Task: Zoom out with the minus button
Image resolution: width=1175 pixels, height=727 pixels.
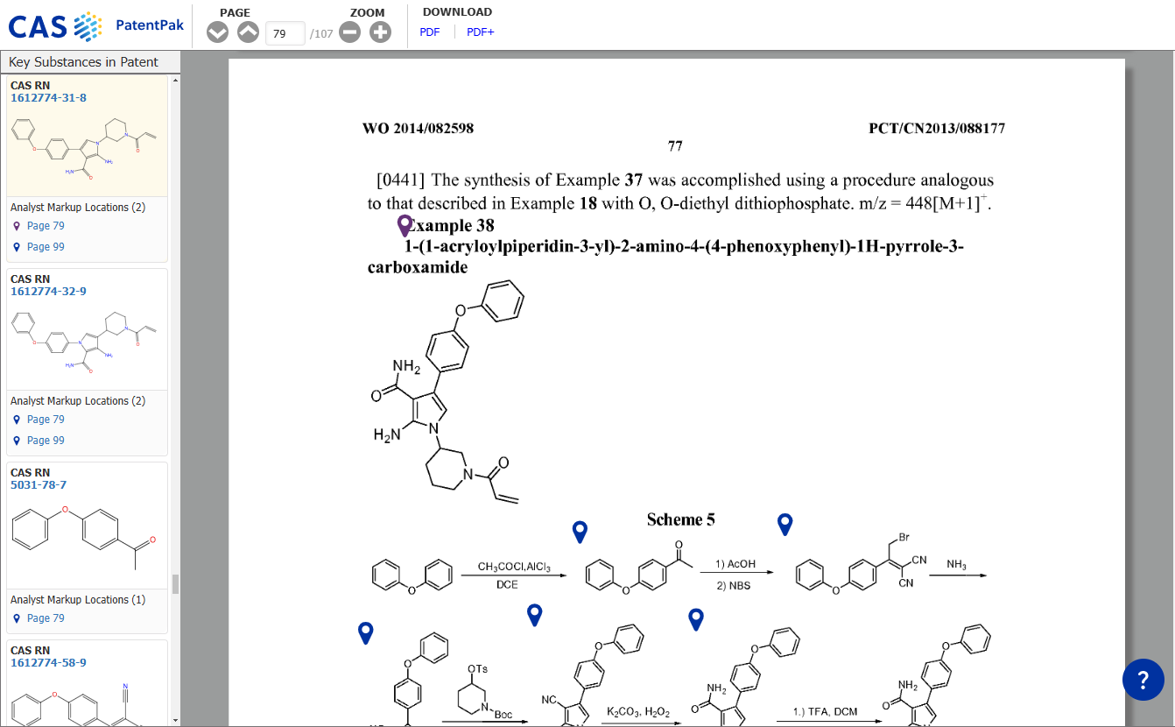Action: point(349,33)
